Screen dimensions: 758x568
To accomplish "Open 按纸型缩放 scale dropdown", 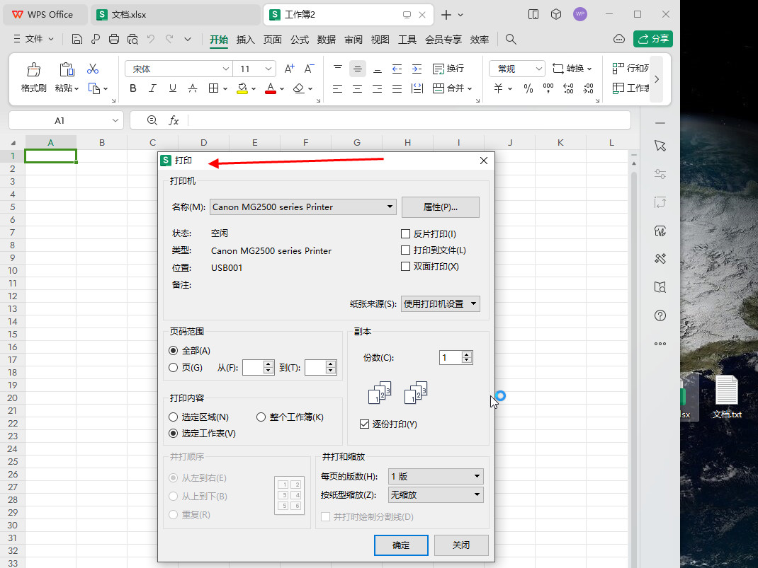I will pyautogui.click(x=436, y=494).
